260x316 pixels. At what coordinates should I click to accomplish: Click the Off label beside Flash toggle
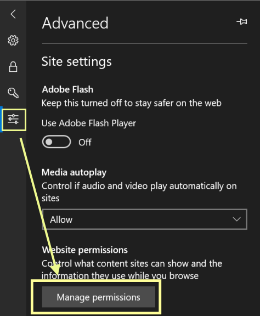click(85, 142)
